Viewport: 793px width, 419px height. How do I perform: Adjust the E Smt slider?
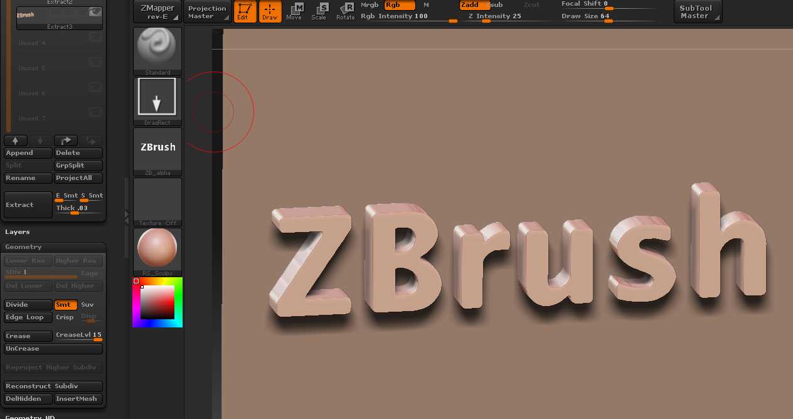(66, 197)
